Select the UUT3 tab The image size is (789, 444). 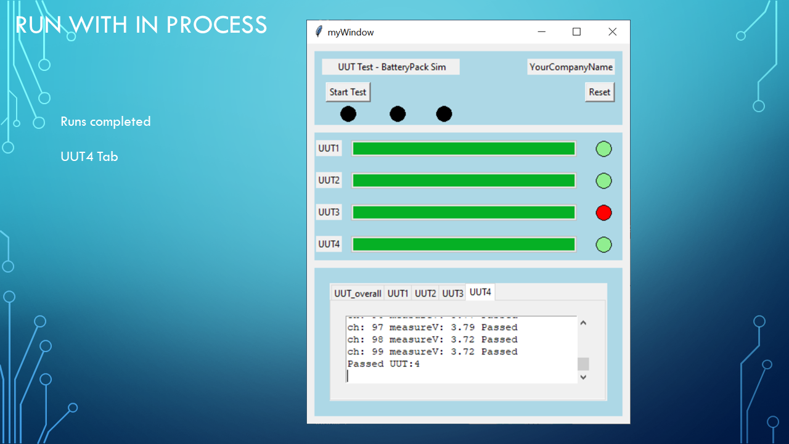(x=452, y=293)
